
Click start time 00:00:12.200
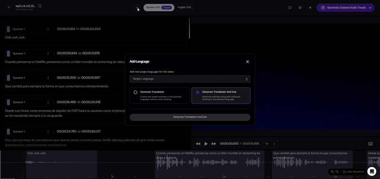pos(66,78)
